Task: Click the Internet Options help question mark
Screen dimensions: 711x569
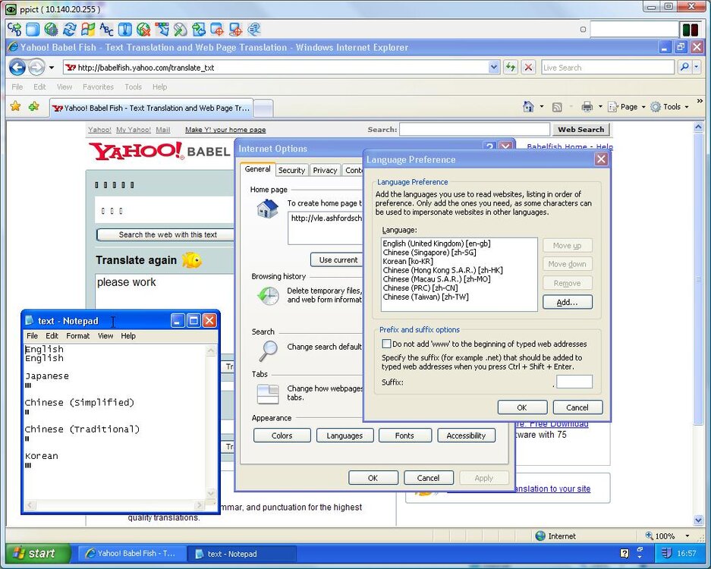Action: 489,147
